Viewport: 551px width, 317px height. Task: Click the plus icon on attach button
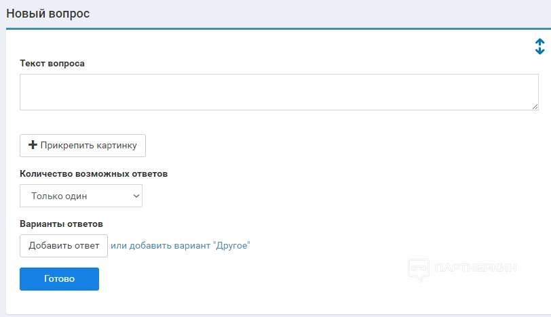click(33, 145)
